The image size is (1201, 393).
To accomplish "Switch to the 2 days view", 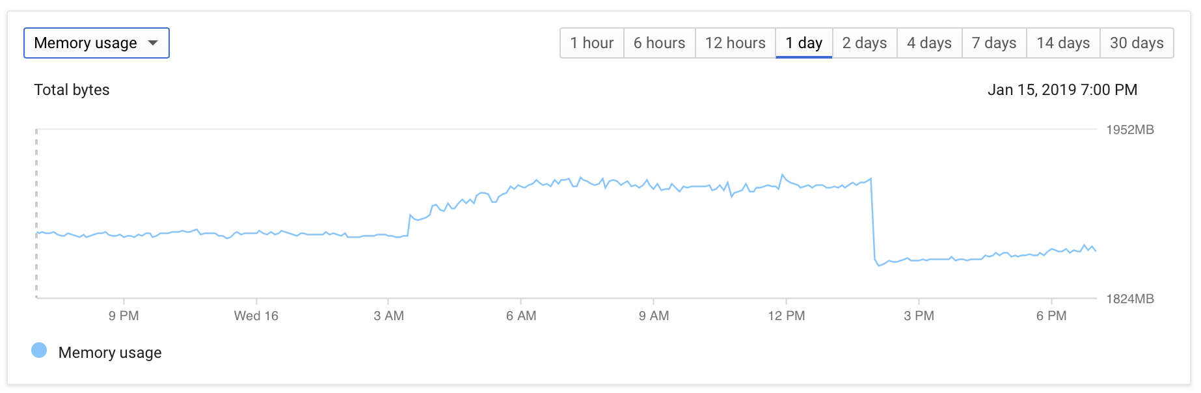I will pyautogui.click(x=865, y=43).
